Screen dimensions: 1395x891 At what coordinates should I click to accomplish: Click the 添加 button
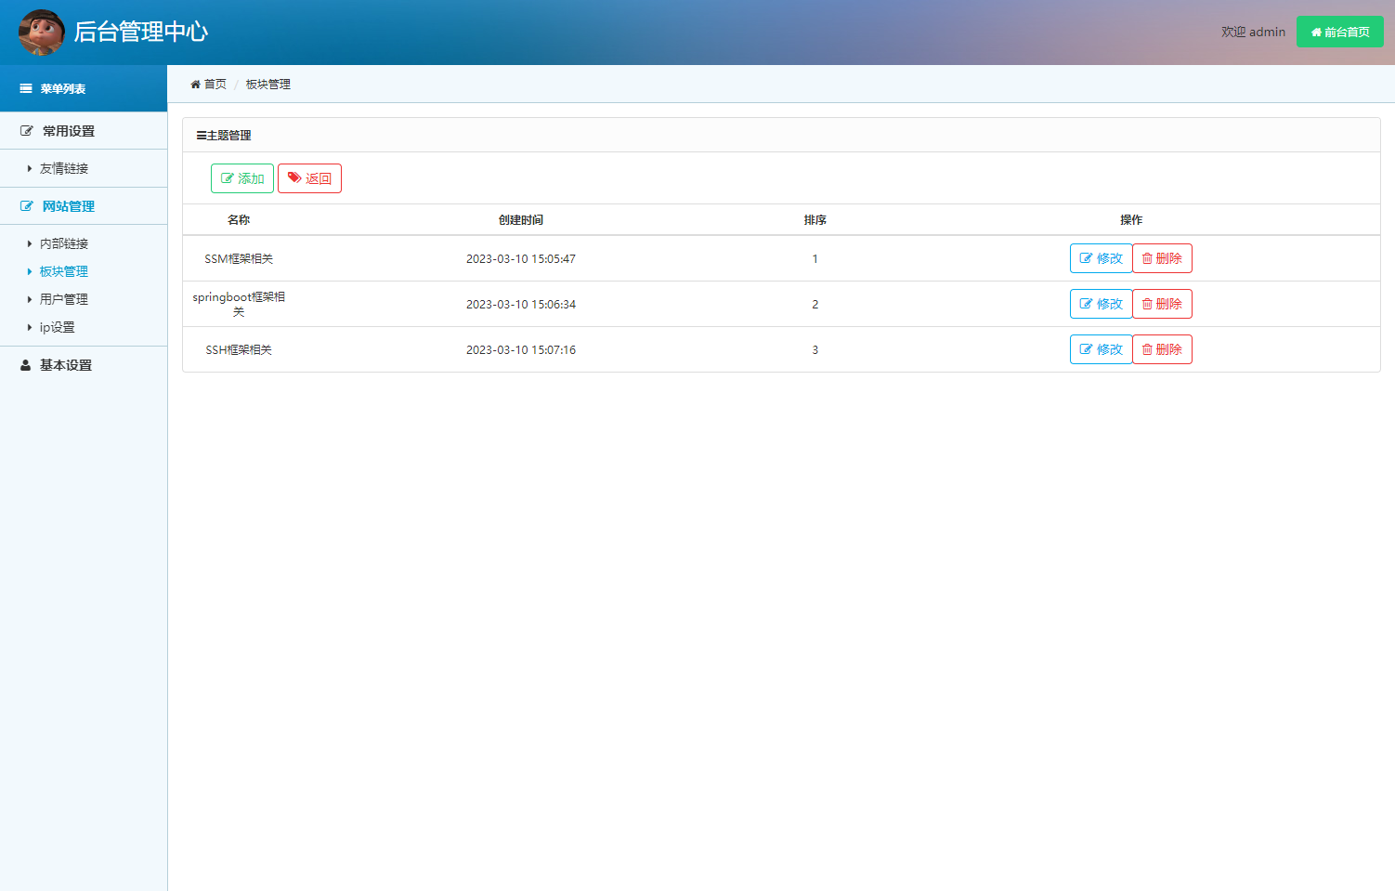pyautogui.click(x=242, y=178)
